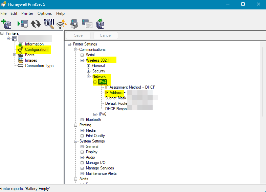Collapse the IPv4 network node
The image size is (266, 192).
[95, 82]
